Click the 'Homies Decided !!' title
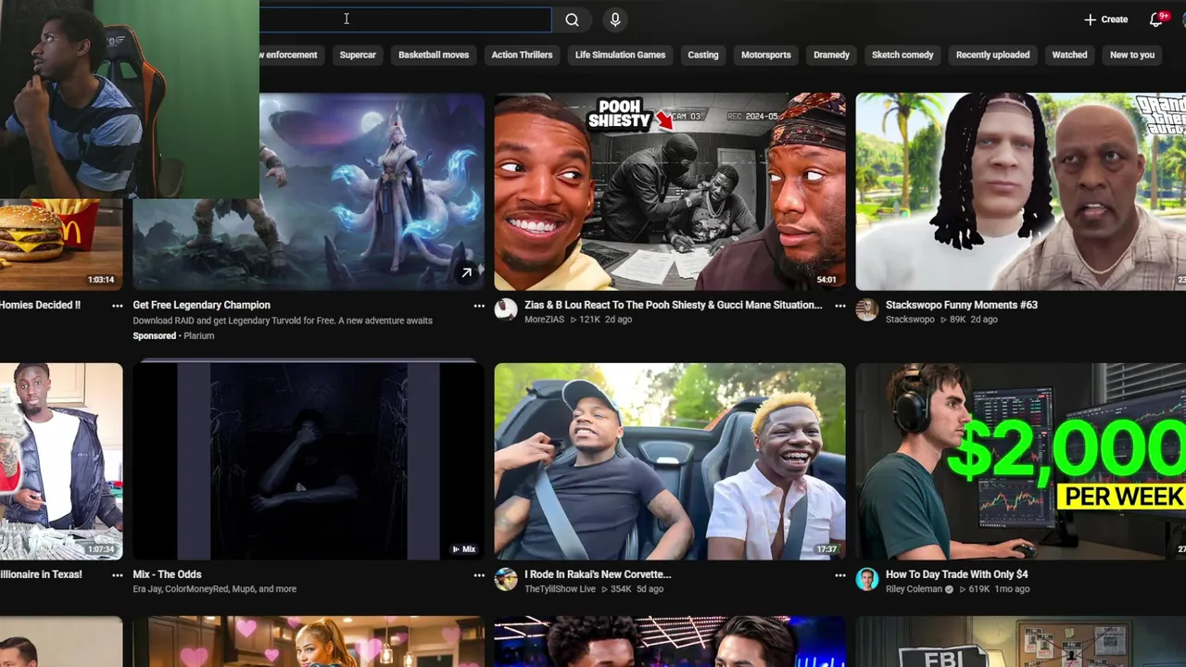Screen dimensions: 1186x667 pyautogui.click(x=40, y=305)
